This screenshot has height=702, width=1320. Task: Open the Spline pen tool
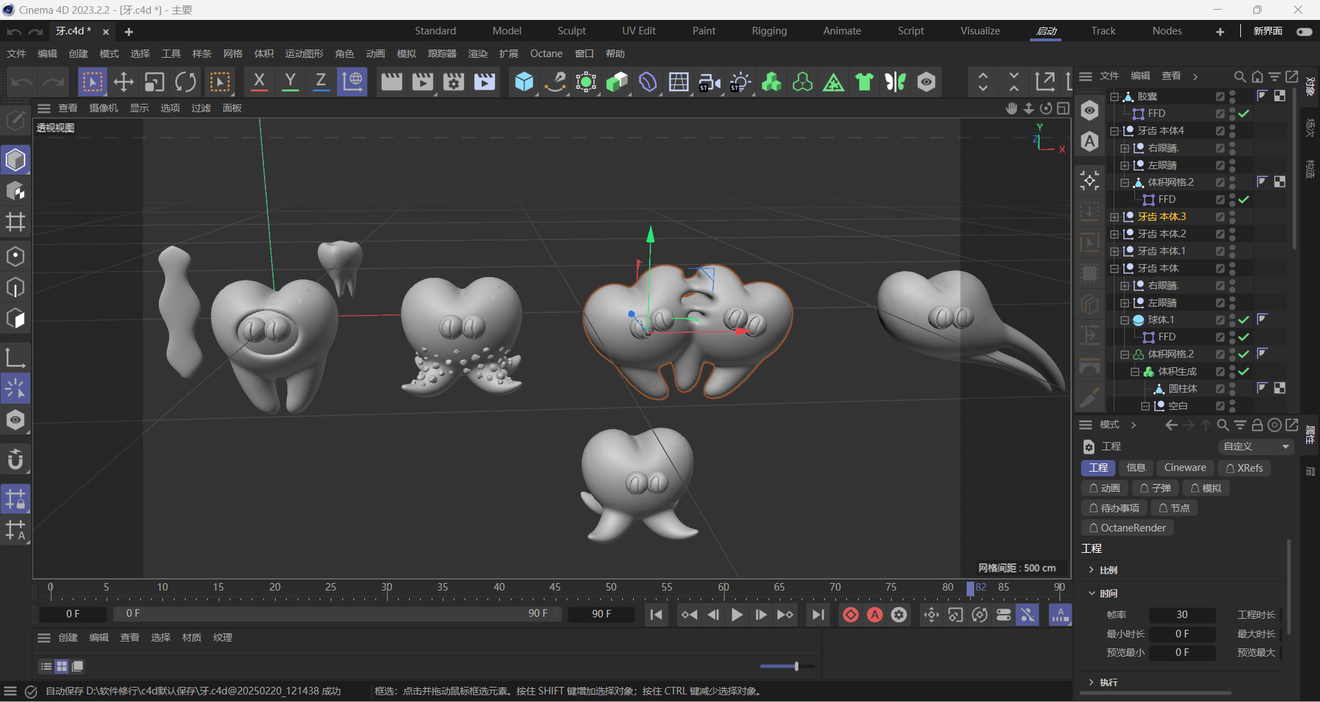pyautogui.click(x=555, y=83)
